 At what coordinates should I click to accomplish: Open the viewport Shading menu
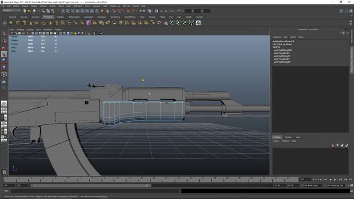(x=20, y=29)
